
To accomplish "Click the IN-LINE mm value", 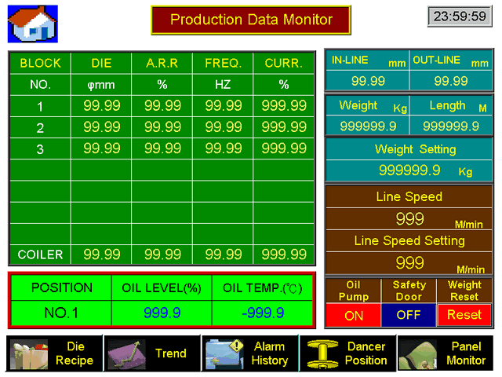I will 367,81.
